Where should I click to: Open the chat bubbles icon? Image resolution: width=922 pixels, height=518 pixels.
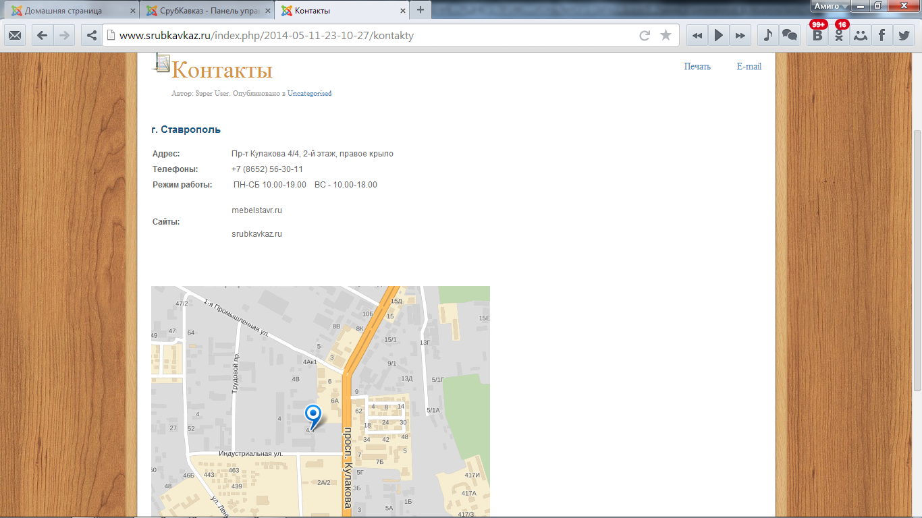click(789, 36)
